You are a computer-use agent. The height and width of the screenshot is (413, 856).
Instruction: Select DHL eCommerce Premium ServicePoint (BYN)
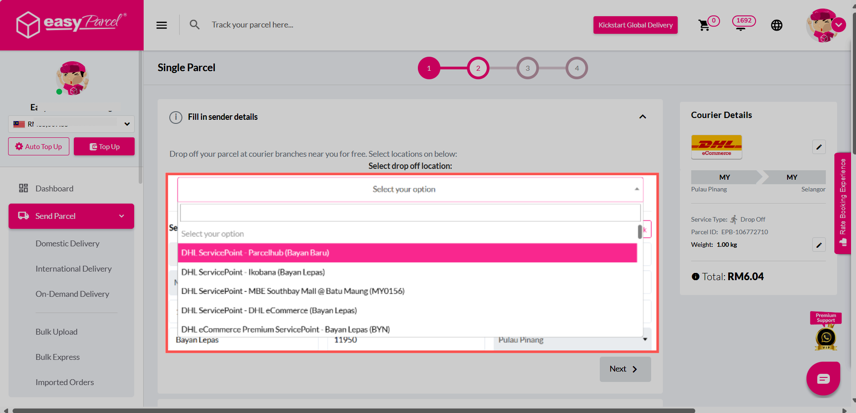408,329
